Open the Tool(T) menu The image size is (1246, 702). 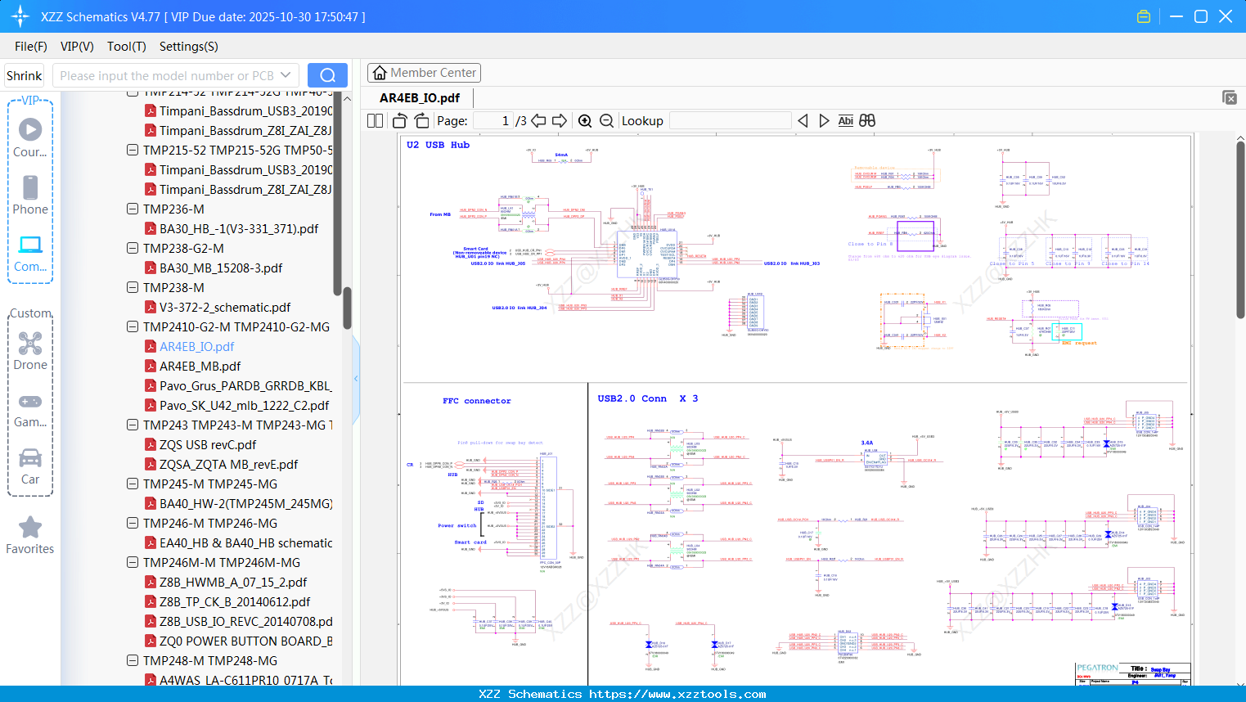(x=126, y=47)
